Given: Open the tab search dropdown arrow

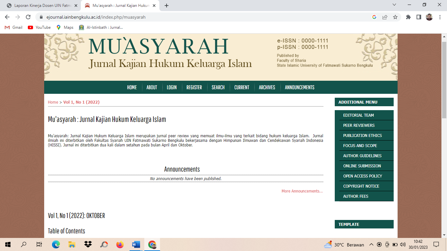Looking at the screenshot, I should (x=394, y=5).
